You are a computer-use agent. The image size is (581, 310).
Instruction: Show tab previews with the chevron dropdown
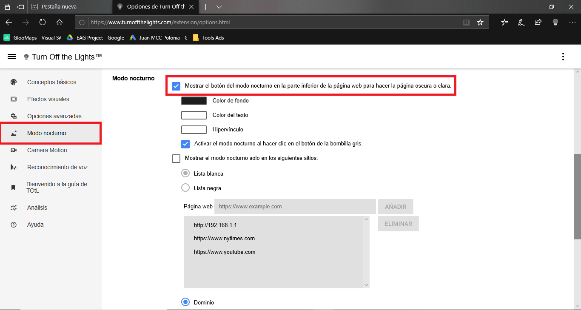[219, 7]
